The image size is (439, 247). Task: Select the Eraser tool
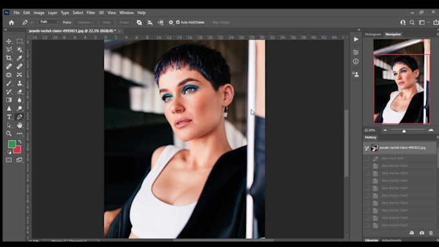(19, 92)
